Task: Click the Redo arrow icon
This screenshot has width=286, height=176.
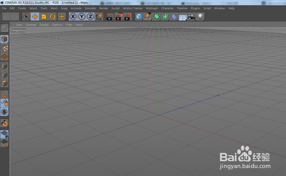Action: [15, 17]
